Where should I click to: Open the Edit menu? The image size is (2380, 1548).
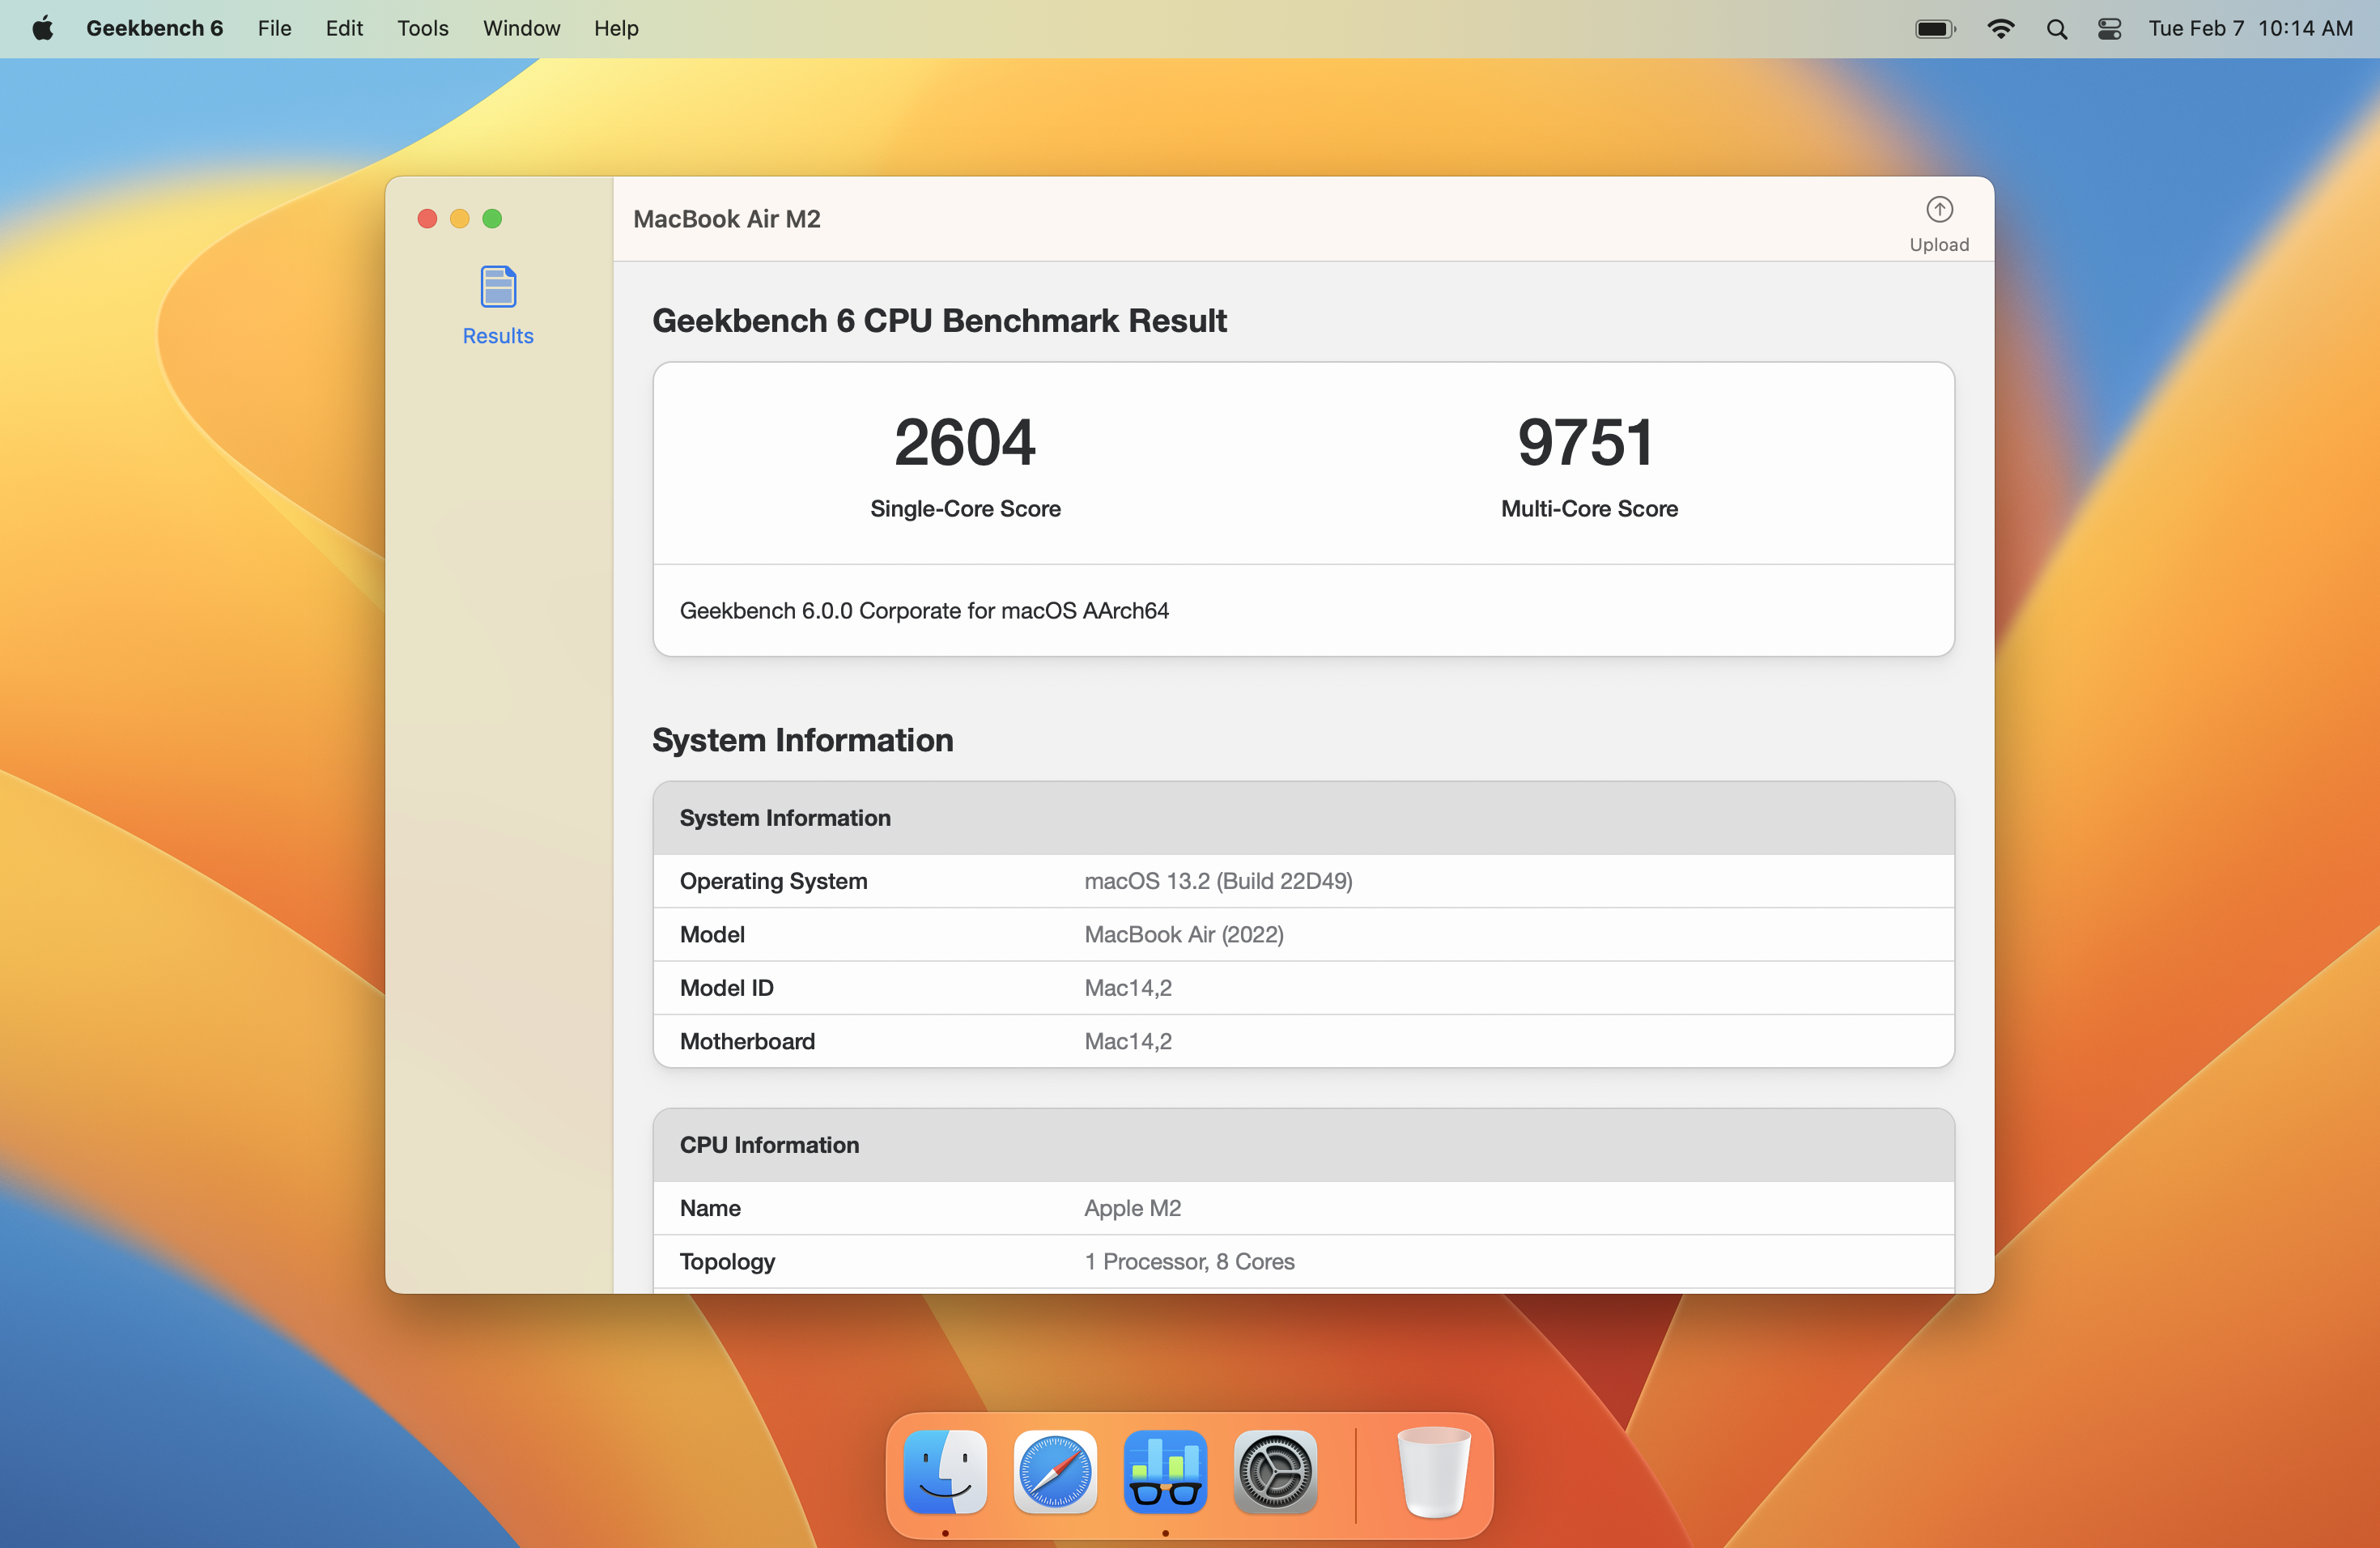pyautogui.click(x=344, y=28)
